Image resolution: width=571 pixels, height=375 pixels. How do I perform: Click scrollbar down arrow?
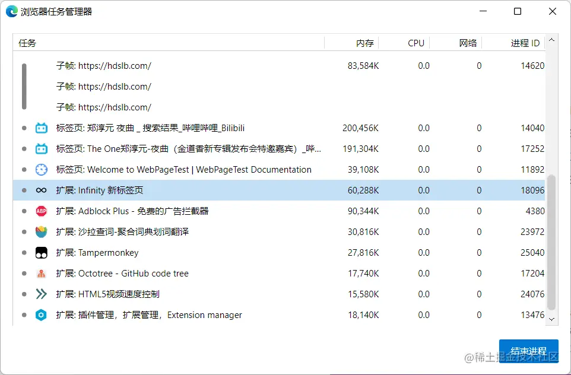pos(551,319)
